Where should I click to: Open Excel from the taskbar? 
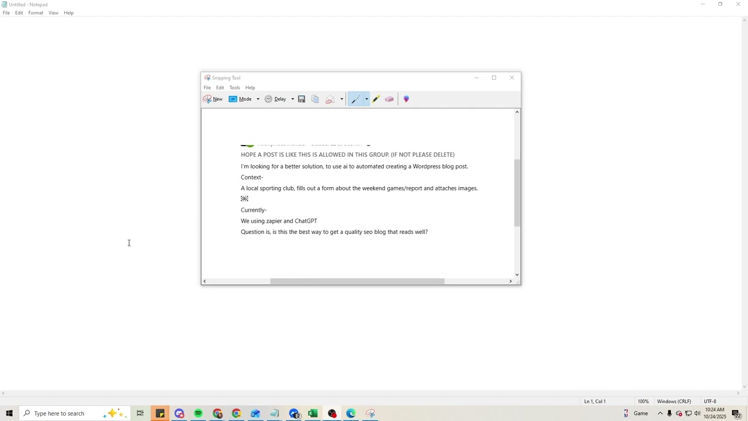(313, 413)
